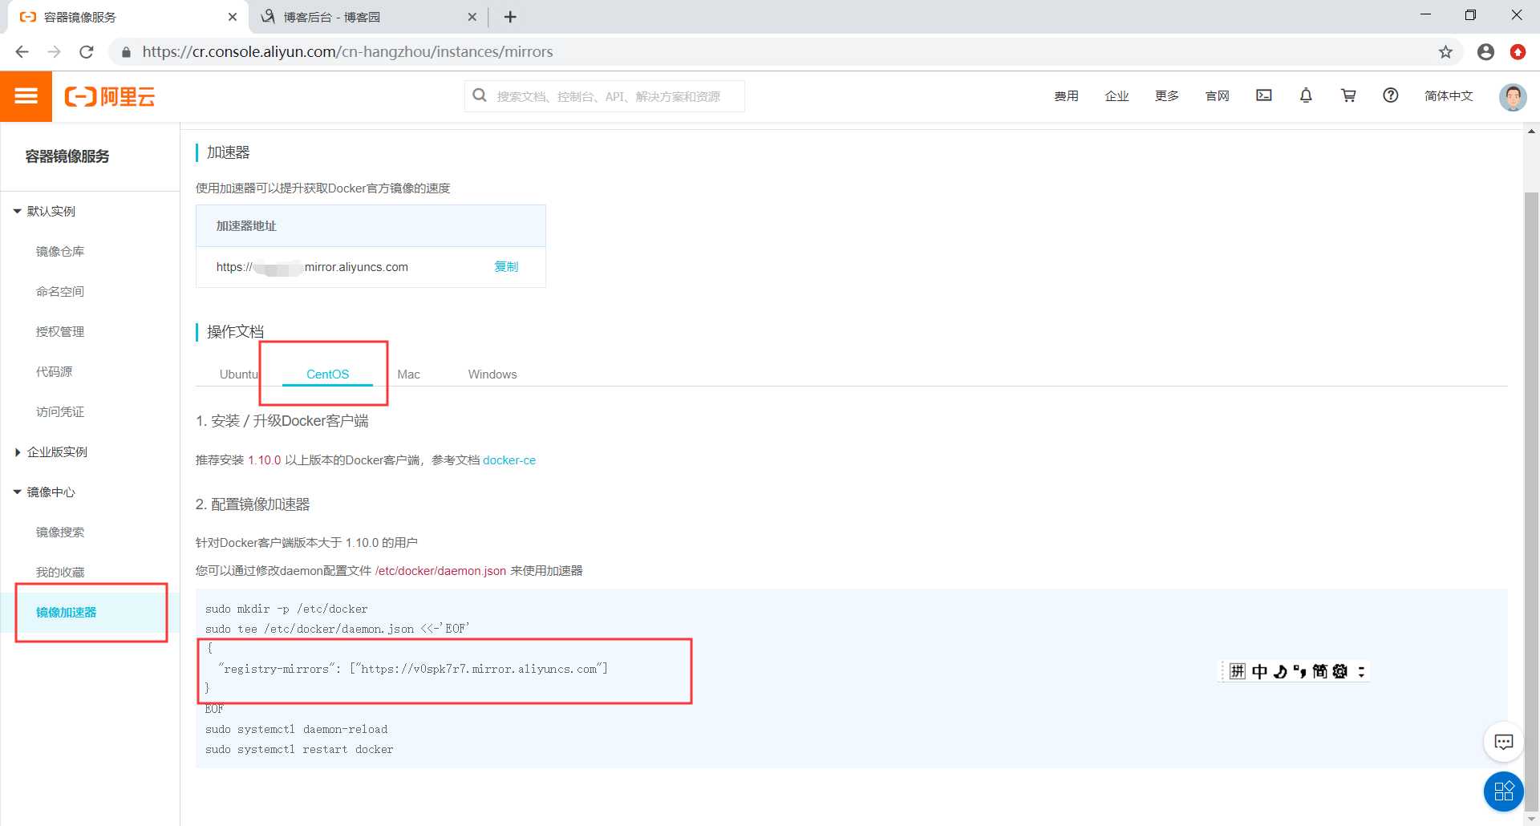Select the Mac documentation tab
Image resolution: width=1540 pixels, height=826 pixels.
[408, 375]
